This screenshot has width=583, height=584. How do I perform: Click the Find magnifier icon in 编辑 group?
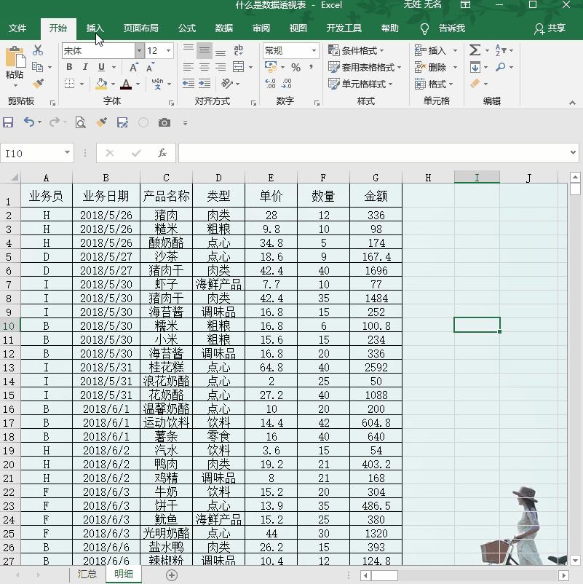pyautogui.click(x=501, y=66)
